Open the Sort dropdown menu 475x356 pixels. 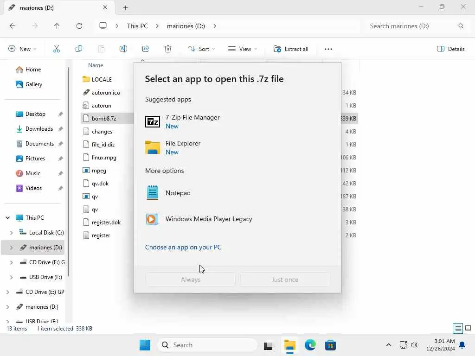click(x=201, y=49)
